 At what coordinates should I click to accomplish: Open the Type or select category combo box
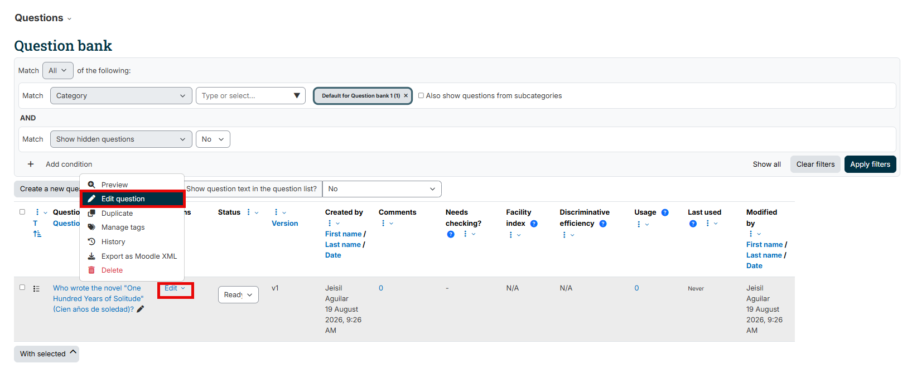pos(250,96)
